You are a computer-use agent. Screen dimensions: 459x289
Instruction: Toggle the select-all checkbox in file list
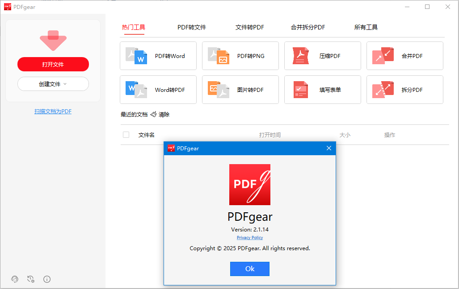click(x=126, y=134)
